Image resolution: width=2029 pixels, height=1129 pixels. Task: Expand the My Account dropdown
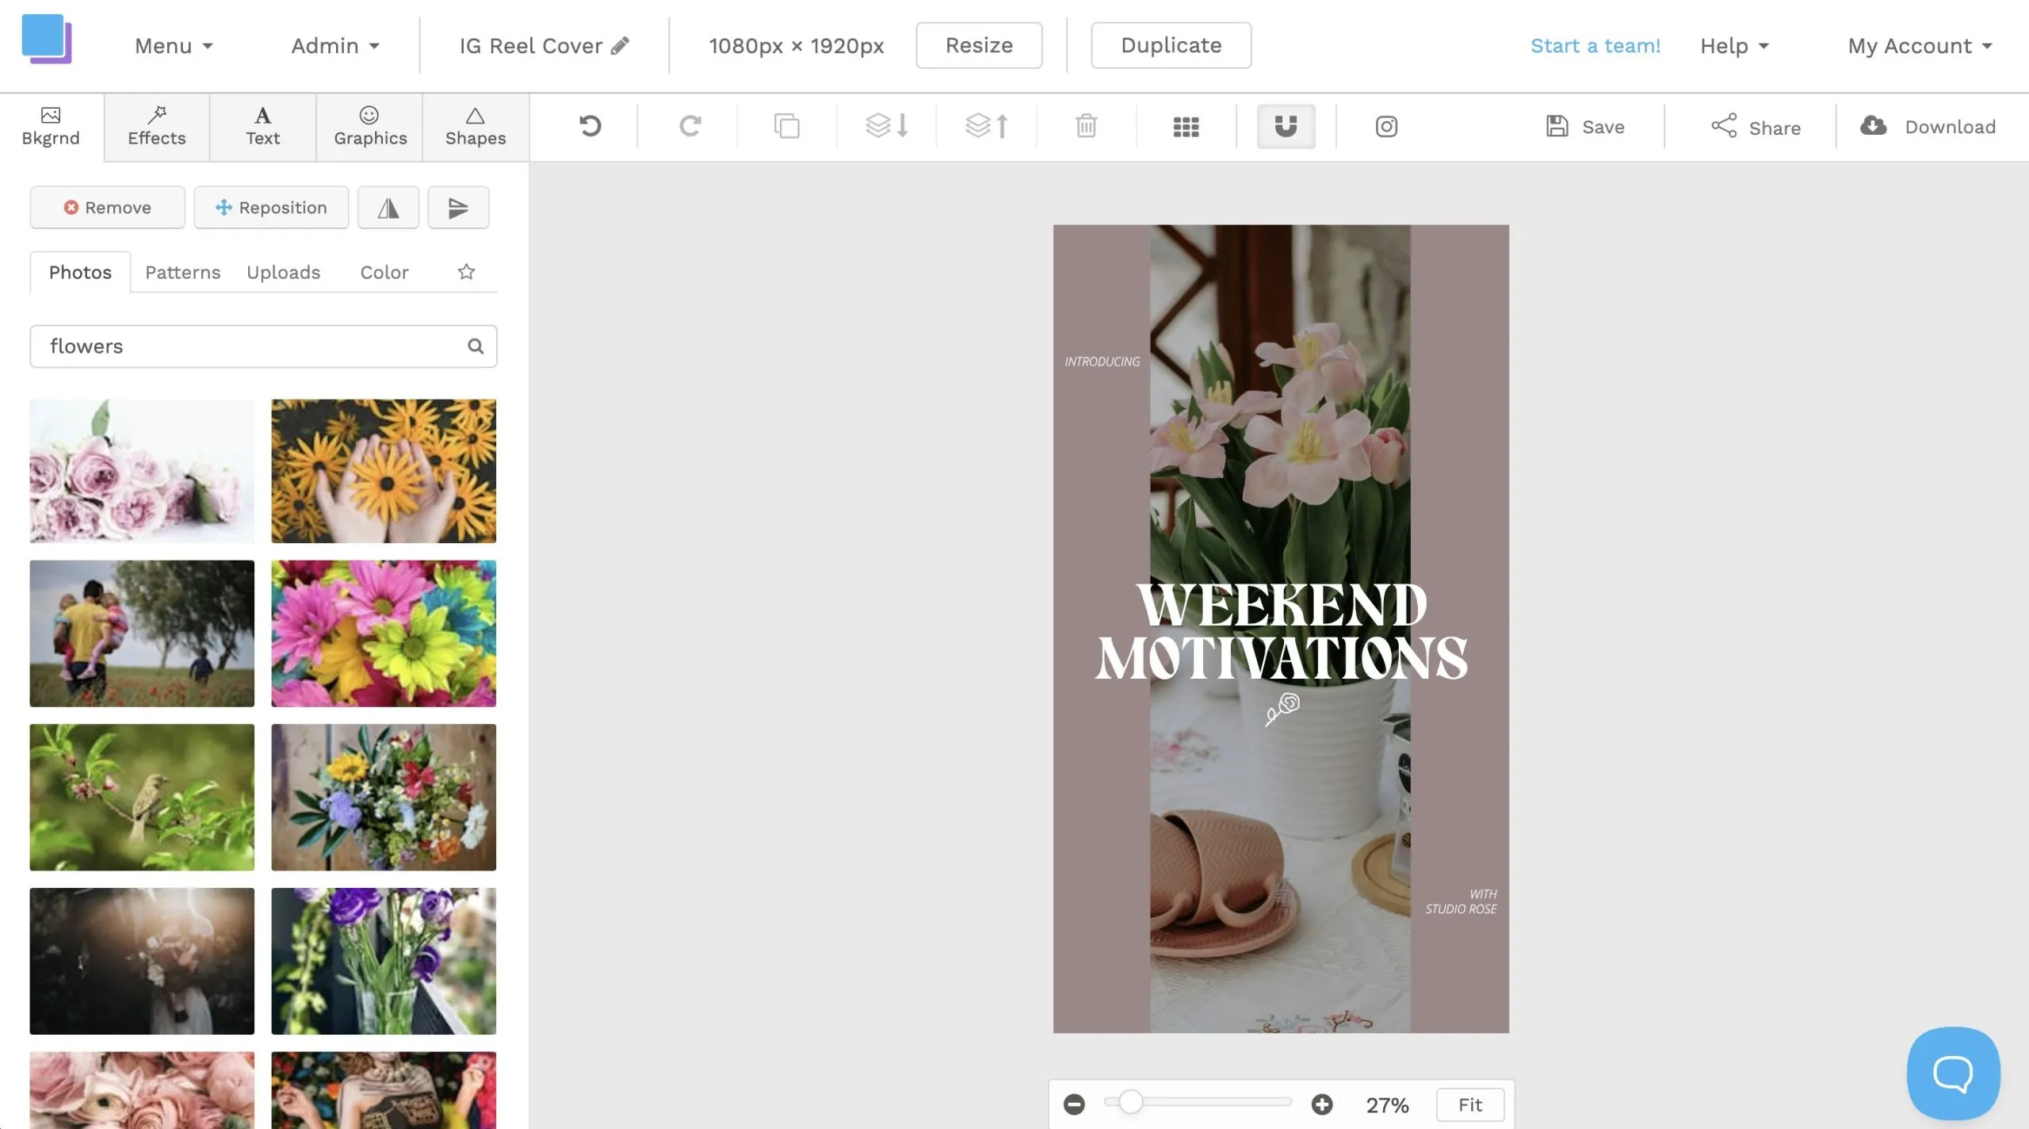coord(1920,46)
